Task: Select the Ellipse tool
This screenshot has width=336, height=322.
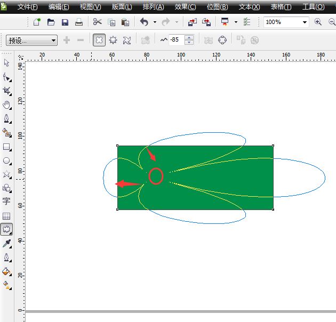Action: [6, 160]
